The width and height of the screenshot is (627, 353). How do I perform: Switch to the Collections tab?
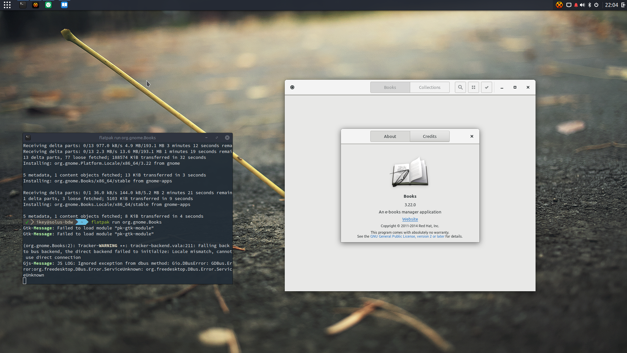(x=429, y=87)
